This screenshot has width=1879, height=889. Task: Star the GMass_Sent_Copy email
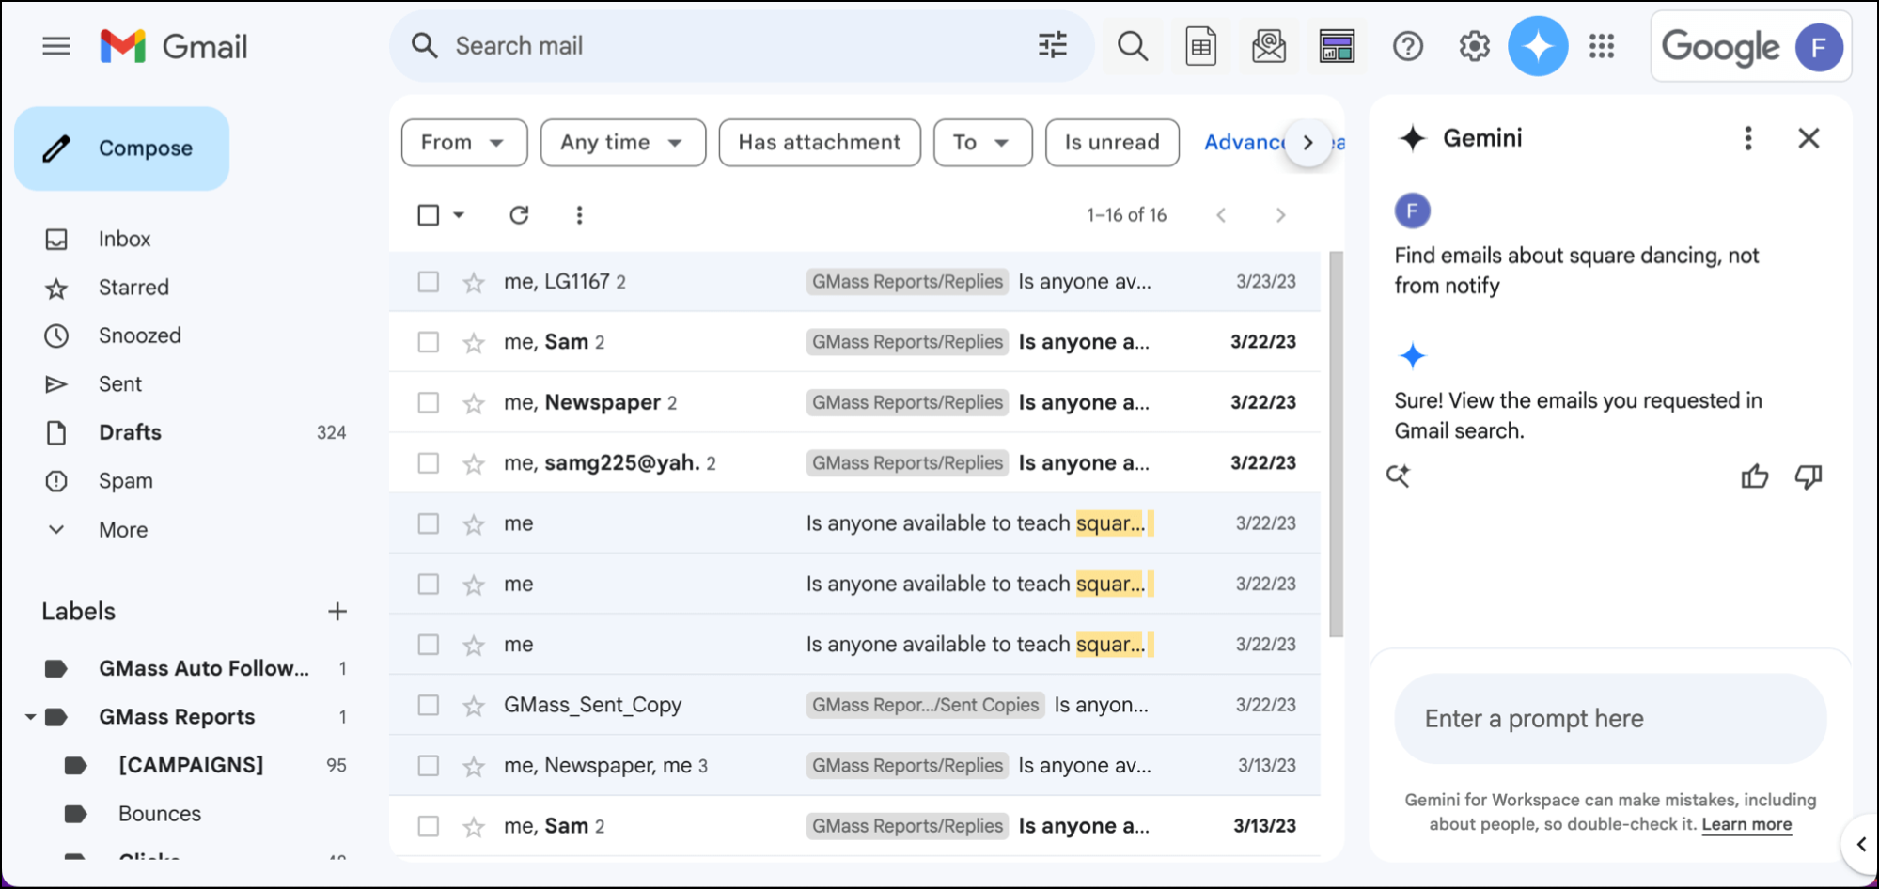point(474,706)
